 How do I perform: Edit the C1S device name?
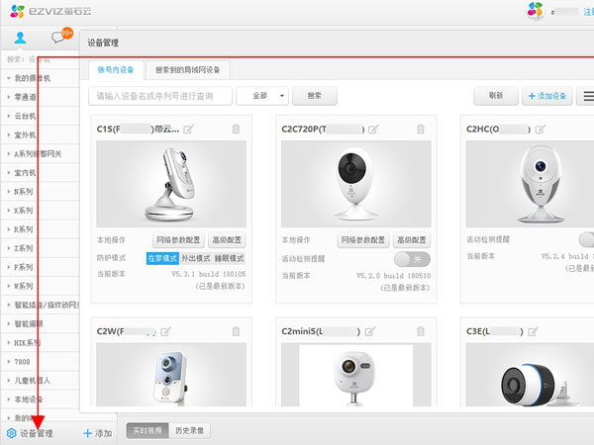tap(188, 130)
